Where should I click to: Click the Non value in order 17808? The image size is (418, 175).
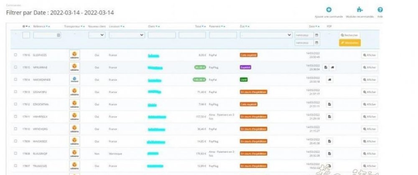97,154
